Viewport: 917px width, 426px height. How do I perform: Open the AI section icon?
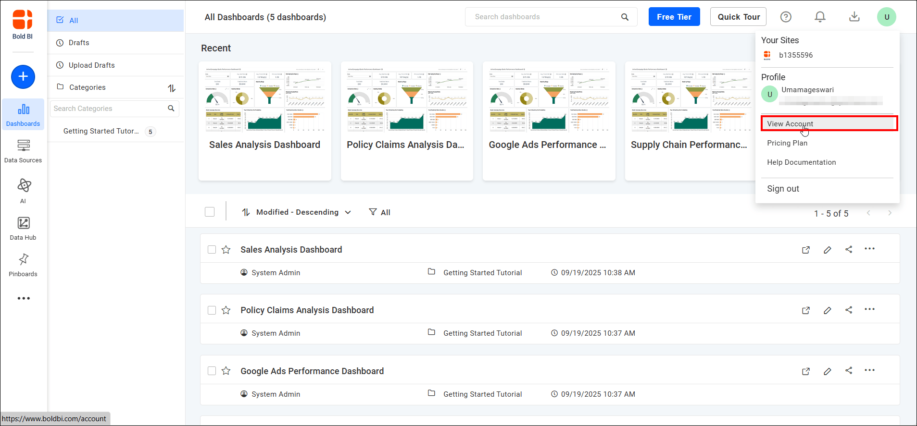pos(24,190)
